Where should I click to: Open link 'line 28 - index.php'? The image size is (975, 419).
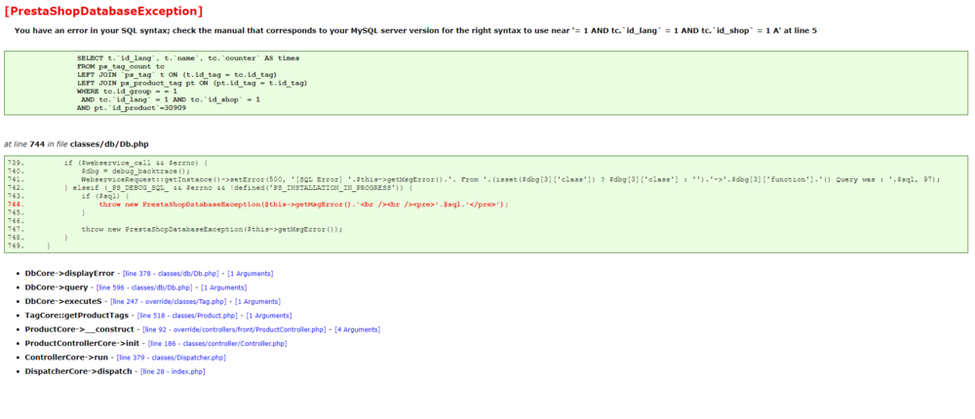click(173, 372)
